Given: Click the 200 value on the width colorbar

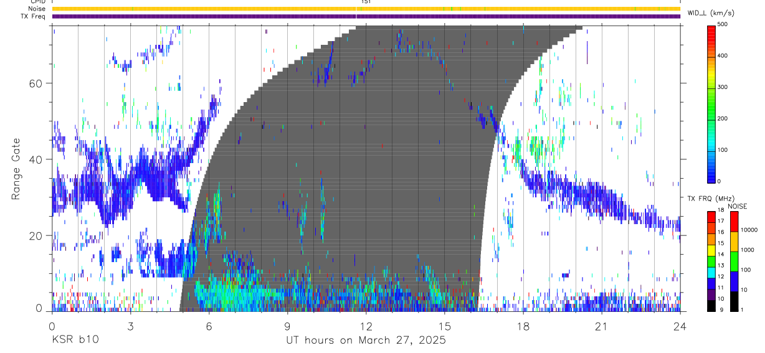Looking at the screenshot, I should 723,118.
